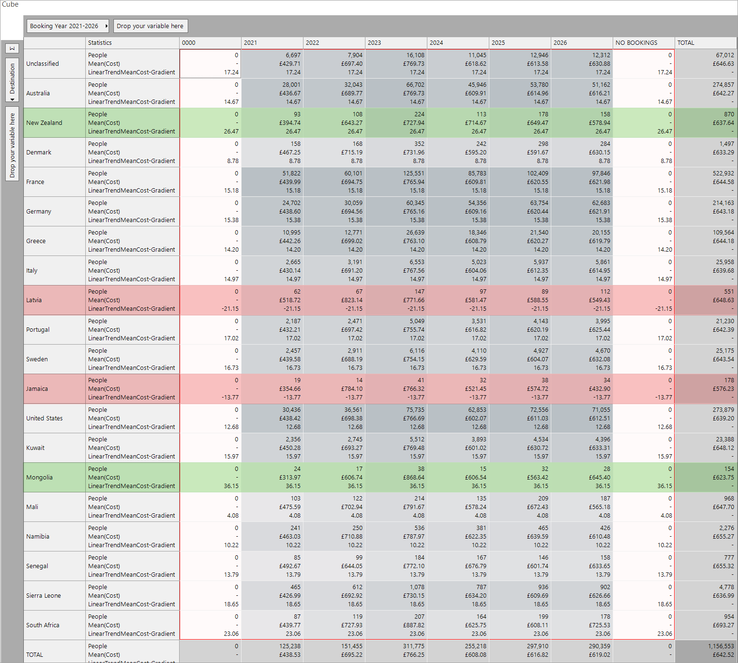
Task: Click the vertical 'Drop your variable here' box
Action: coord(12,144)
